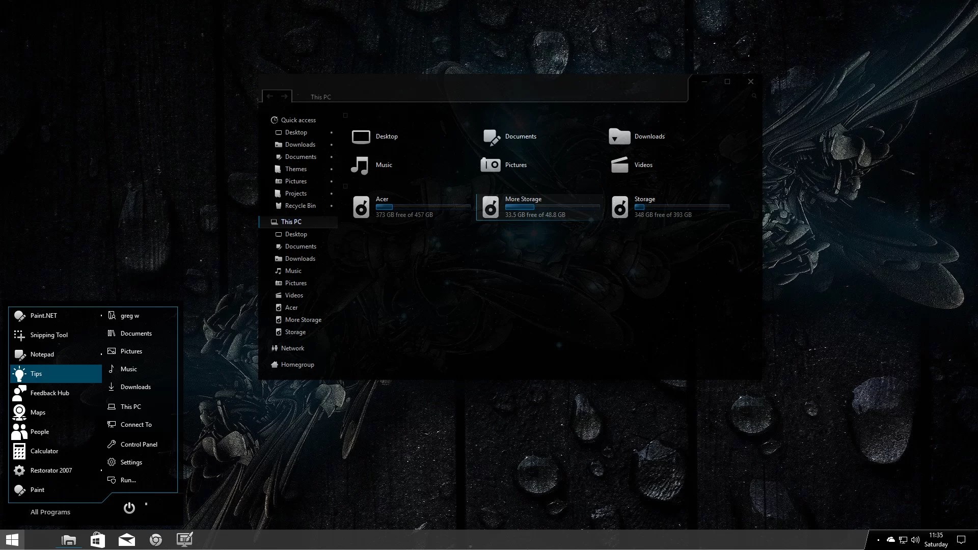
Task: Open the Music folder icon
Action: [x=360, y=165]
